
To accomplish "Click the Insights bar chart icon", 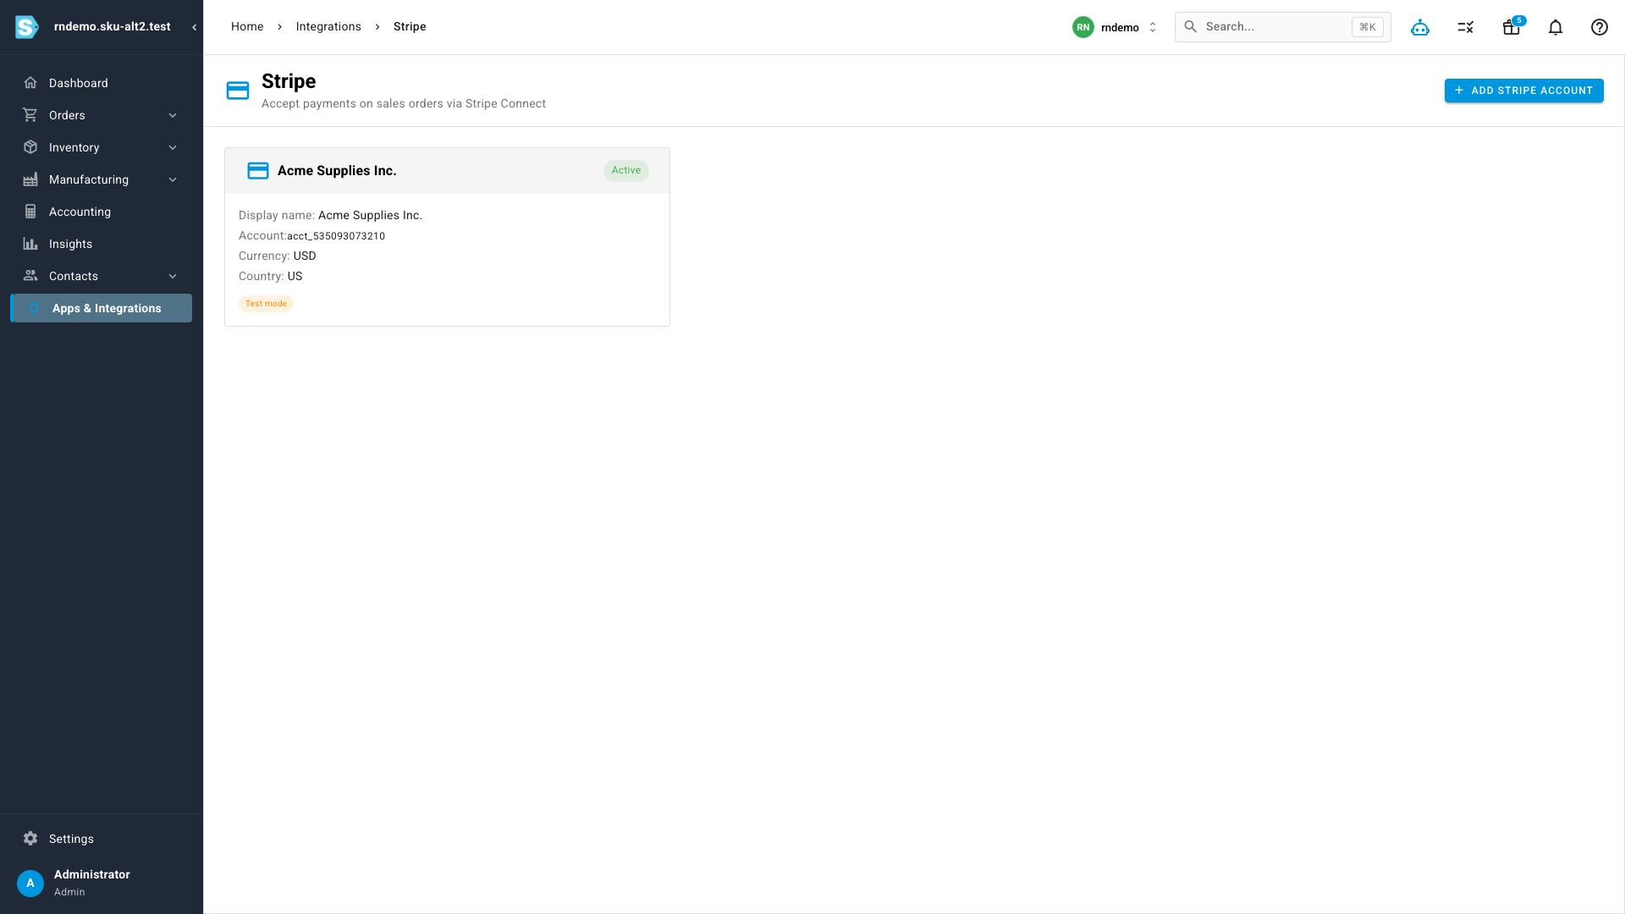I will 30,244.
